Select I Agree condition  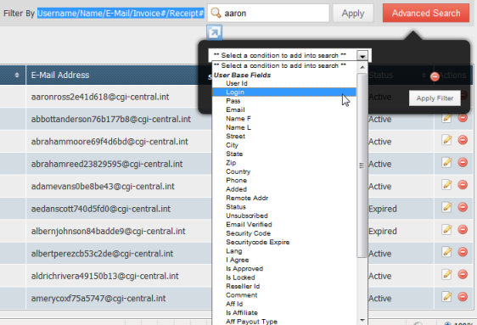[284, 260]
